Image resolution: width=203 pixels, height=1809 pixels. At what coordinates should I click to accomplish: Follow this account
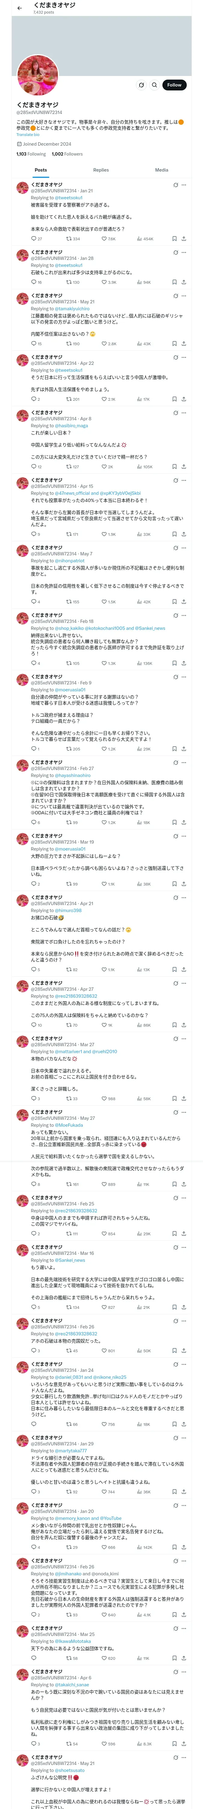[174, 85]
